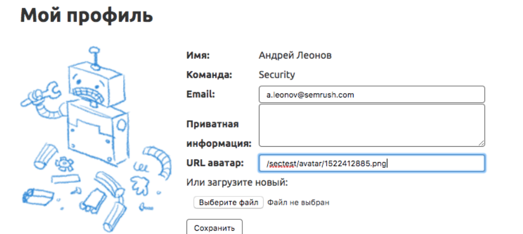
Task: Click the URL аватар: label
Action: point(215,163)
